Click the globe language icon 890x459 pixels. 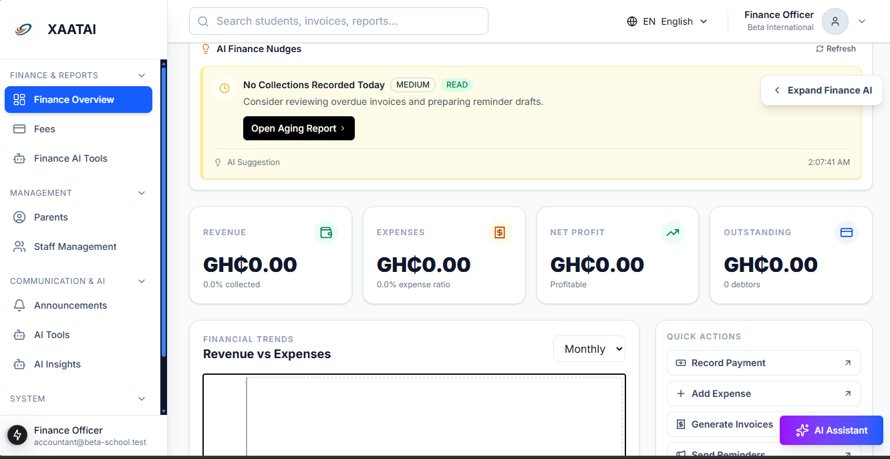(632, 21)
